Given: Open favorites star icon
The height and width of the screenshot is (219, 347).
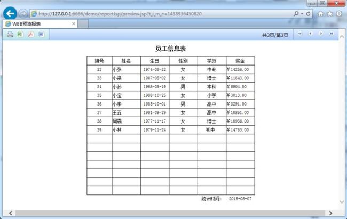Looking at the screenshot, I should 330,14.
